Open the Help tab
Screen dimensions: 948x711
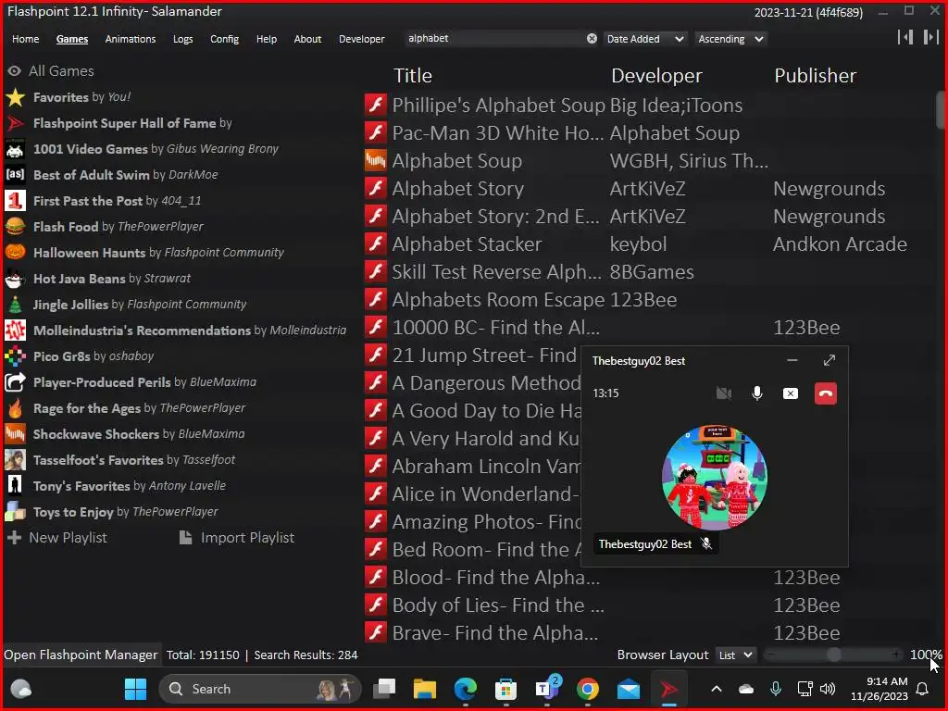coord(266,39)
